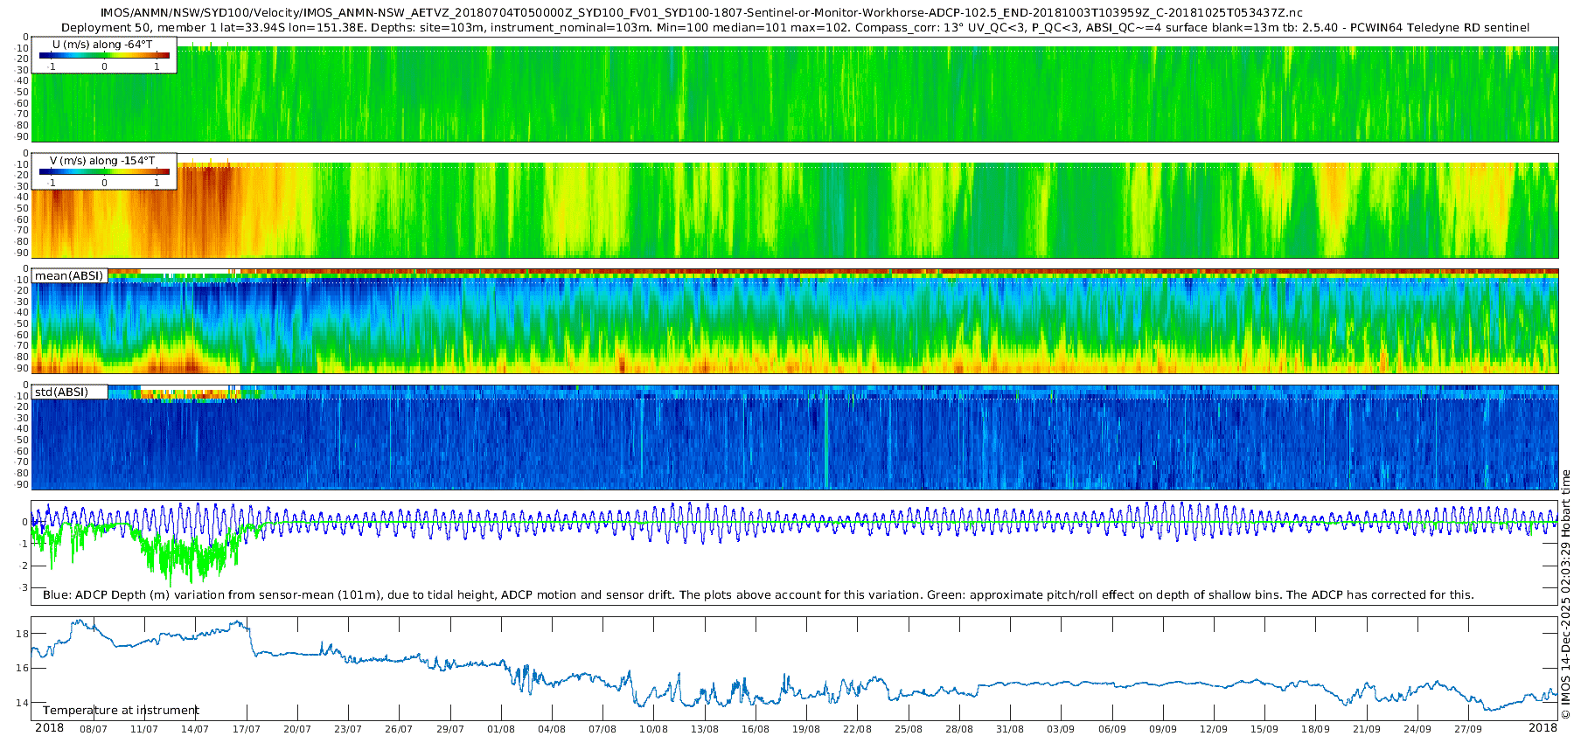The width and height of the screenshot is (1574, 743).
Task: Click the blue ADCP Depth variation caption
Action: pyautogui.click(x=758, y=595)
